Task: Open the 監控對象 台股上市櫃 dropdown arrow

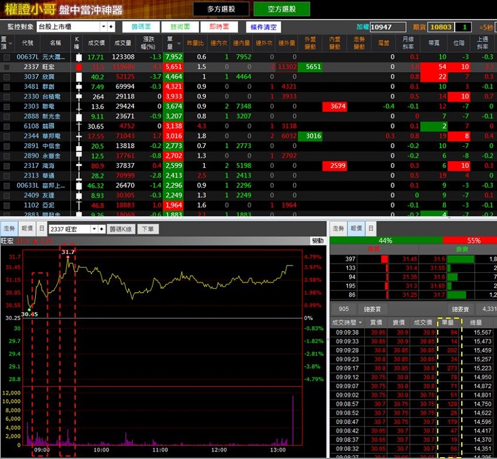Action: coord(103,27)
